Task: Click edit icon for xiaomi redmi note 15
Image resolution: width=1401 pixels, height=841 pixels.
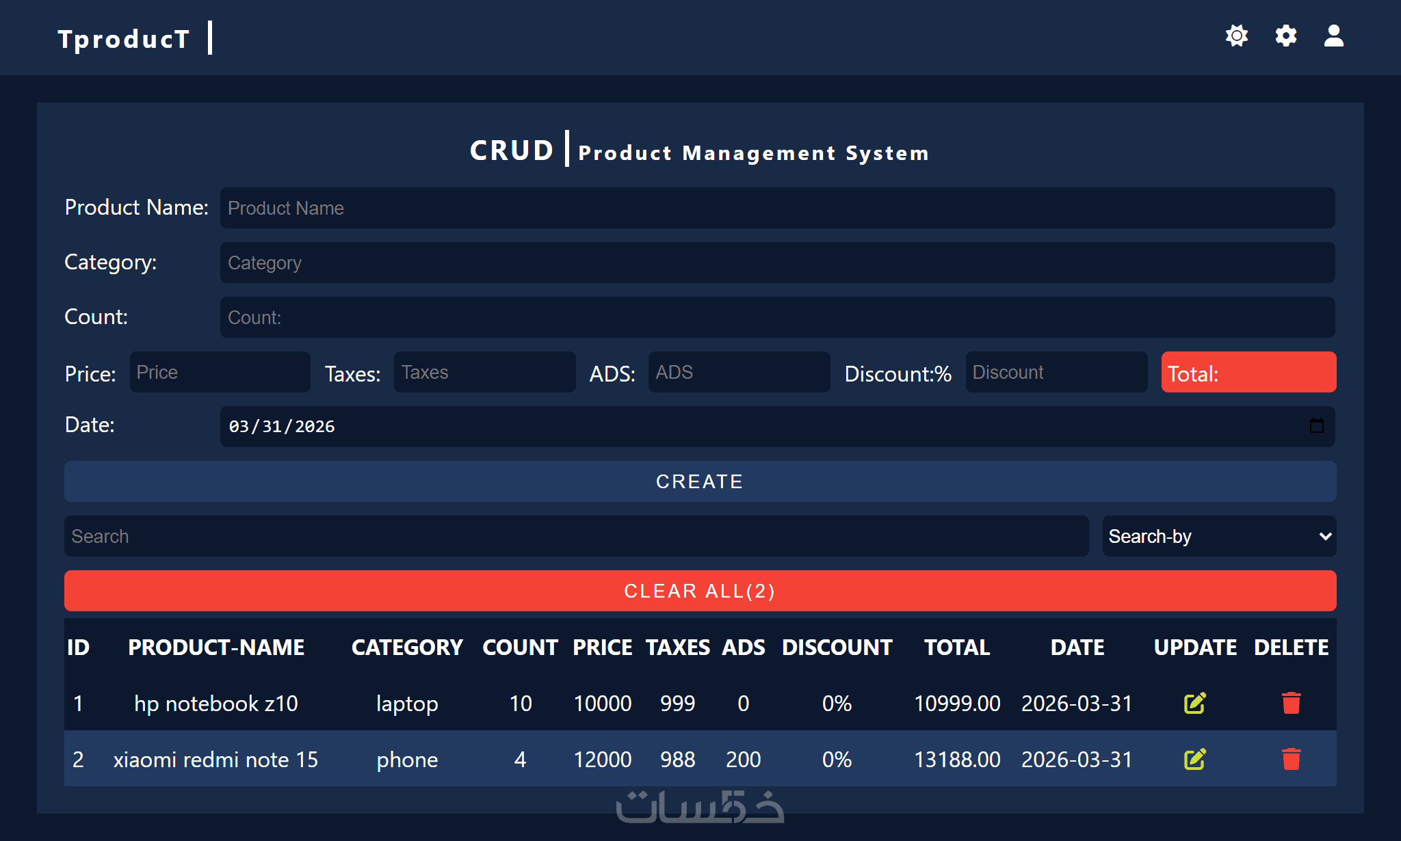Action: [x=1194, y=759]
